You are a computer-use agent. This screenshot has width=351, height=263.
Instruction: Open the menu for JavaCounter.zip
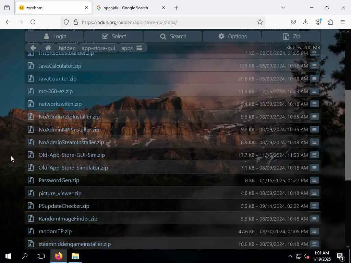[314, 78]
